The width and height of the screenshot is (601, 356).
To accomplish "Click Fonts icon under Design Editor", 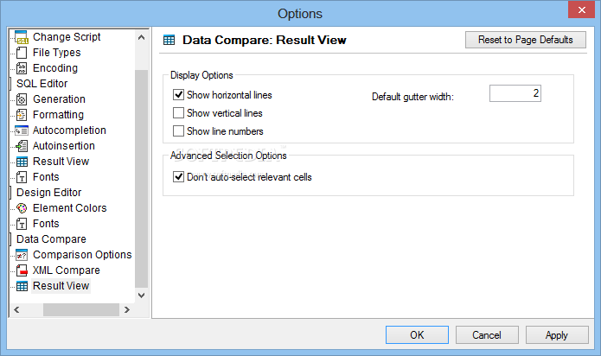I will (x=22, y=224).
